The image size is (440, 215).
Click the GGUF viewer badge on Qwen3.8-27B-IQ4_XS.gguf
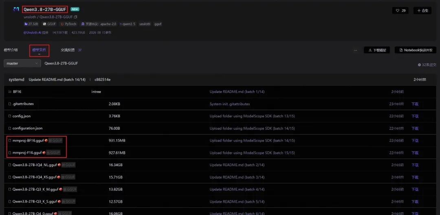(68, 177)
